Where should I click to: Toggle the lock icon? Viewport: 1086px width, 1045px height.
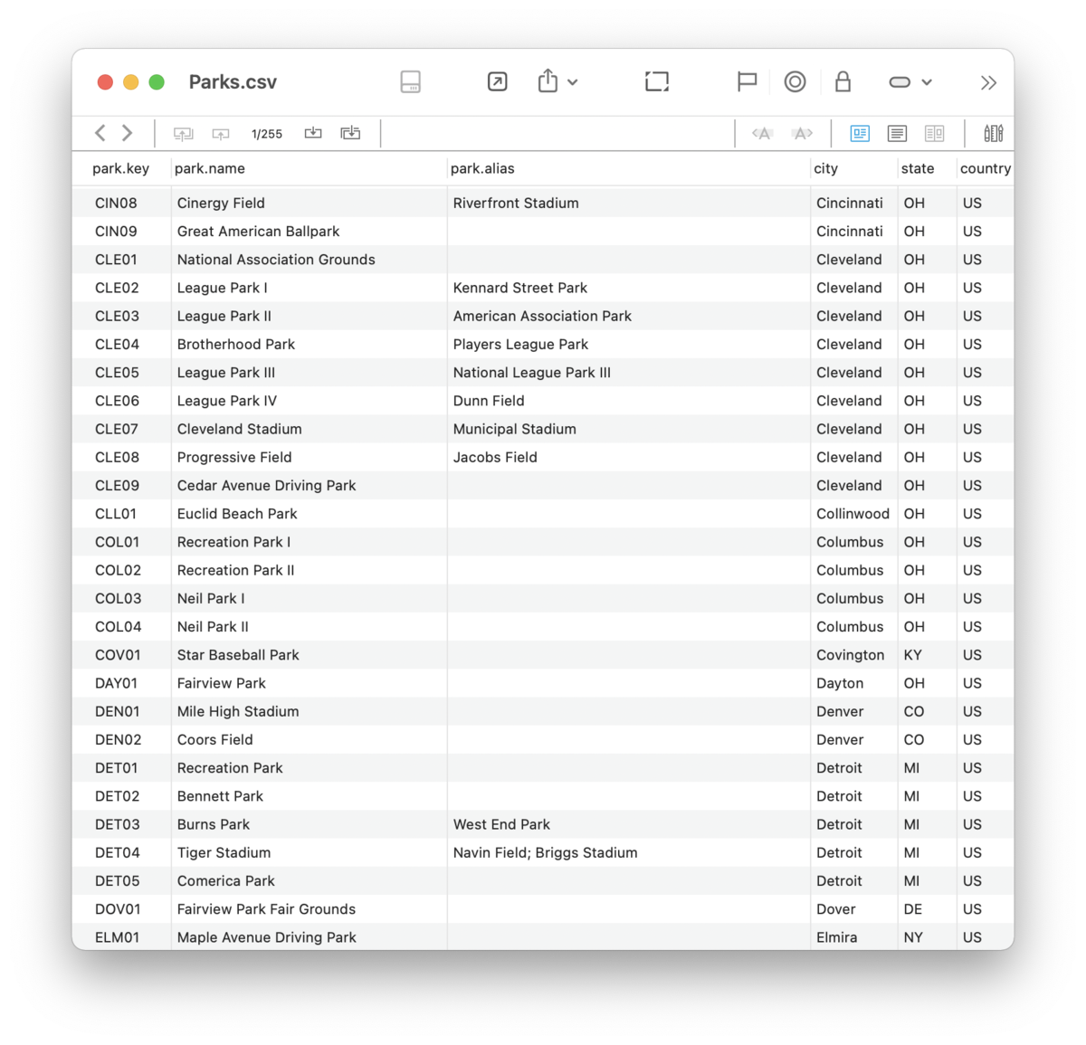[x=843, y=82]
